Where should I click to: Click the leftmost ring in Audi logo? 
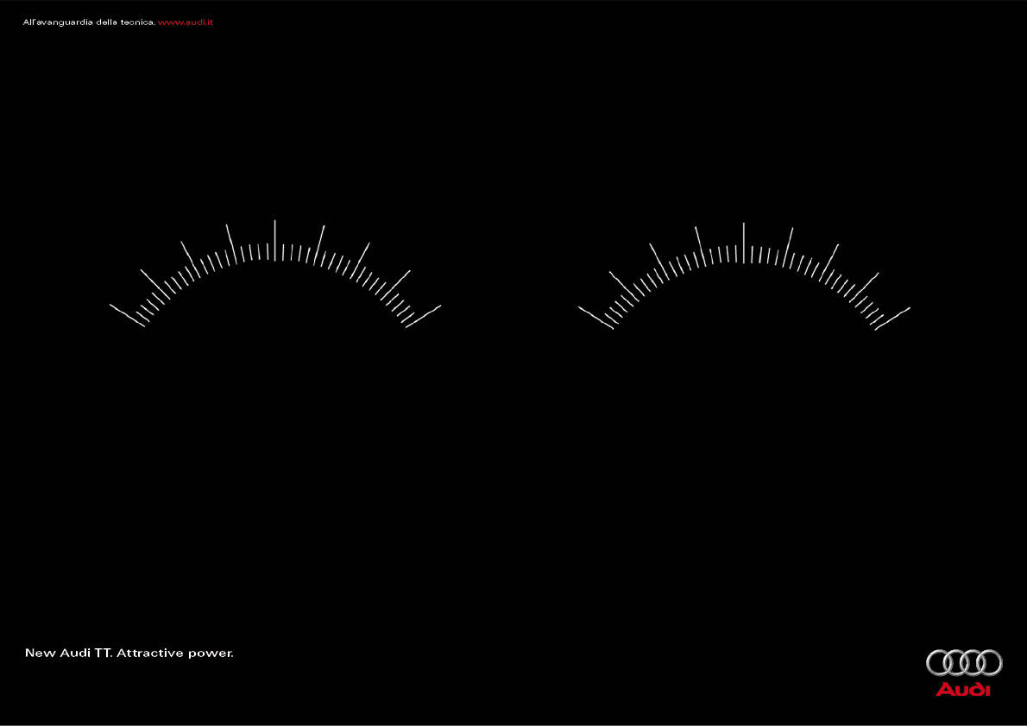point(939,662)
